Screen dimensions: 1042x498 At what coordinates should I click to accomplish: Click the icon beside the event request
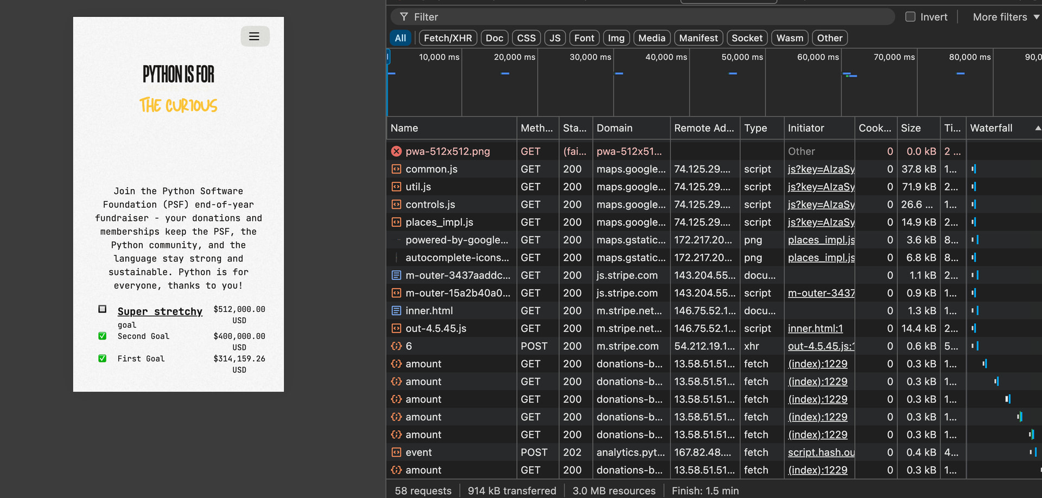[x=397, y=452]
